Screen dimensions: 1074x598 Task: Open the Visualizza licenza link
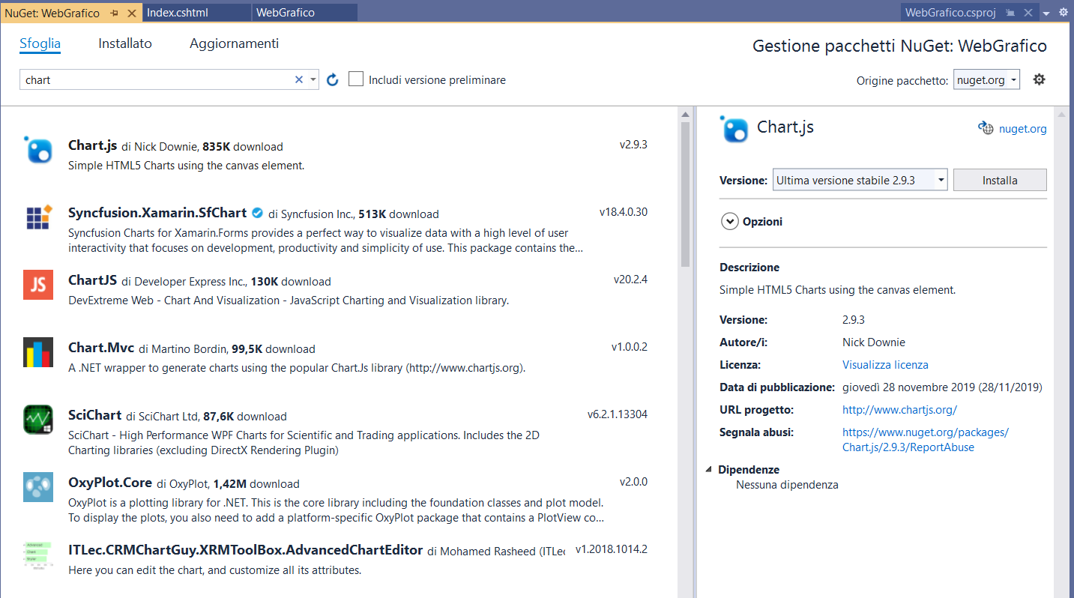point(885,365)
